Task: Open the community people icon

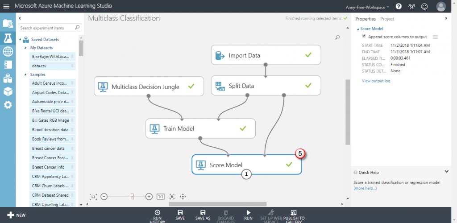Action: 411,6
